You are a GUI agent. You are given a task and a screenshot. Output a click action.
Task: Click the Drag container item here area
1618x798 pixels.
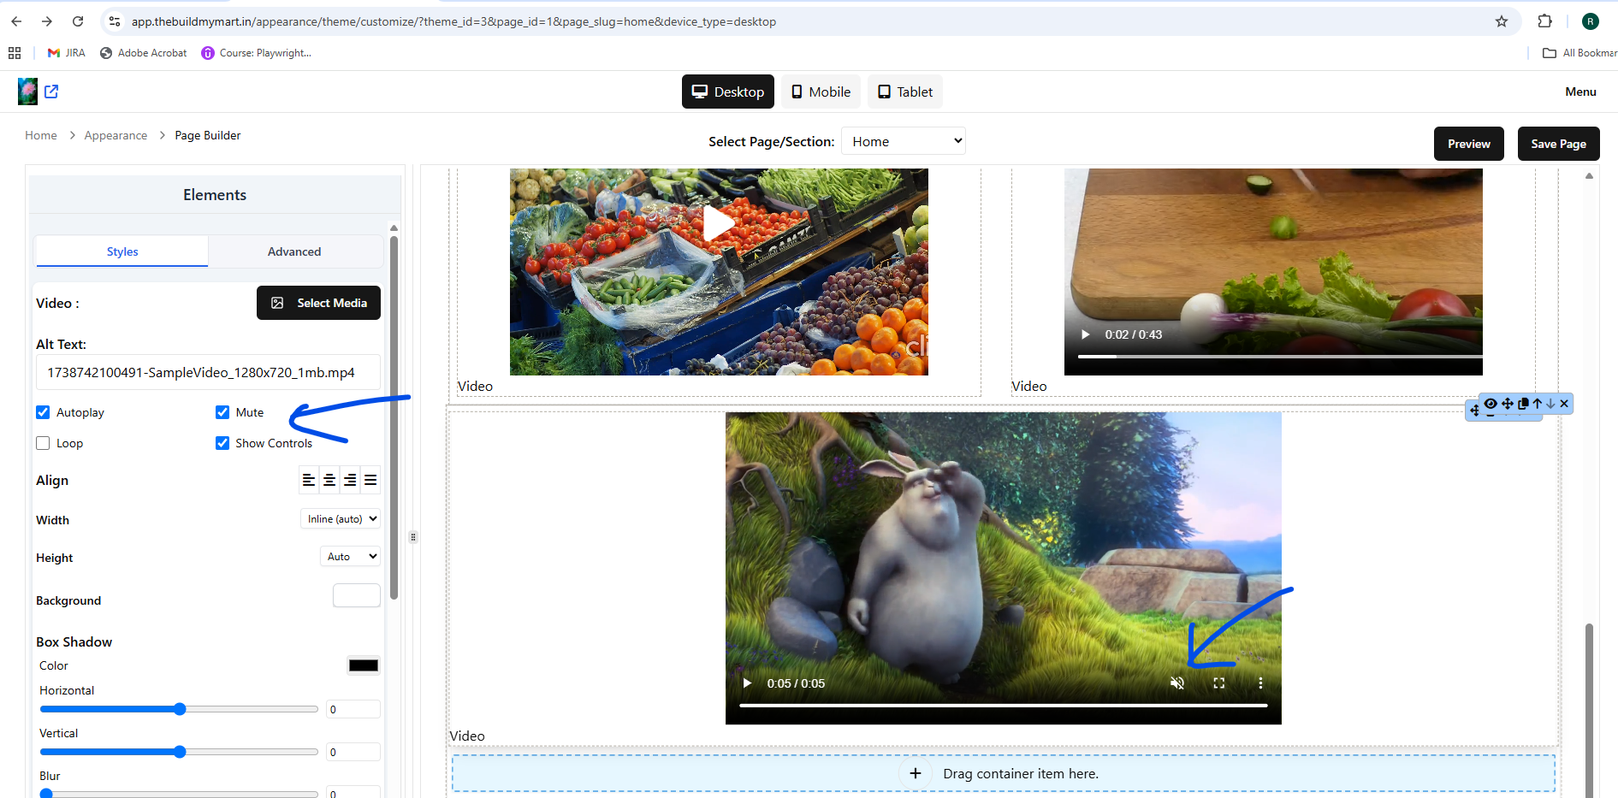1003,773
